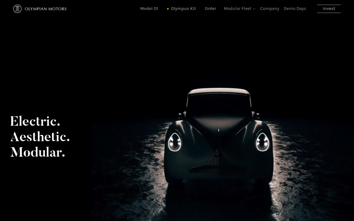Click the Olympian Motors wordmark text

click(x=46, y=9)
